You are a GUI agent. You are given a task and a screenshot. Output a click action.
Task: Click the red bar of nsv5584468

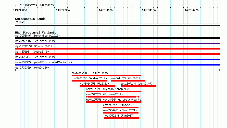(x=121, y=113)
